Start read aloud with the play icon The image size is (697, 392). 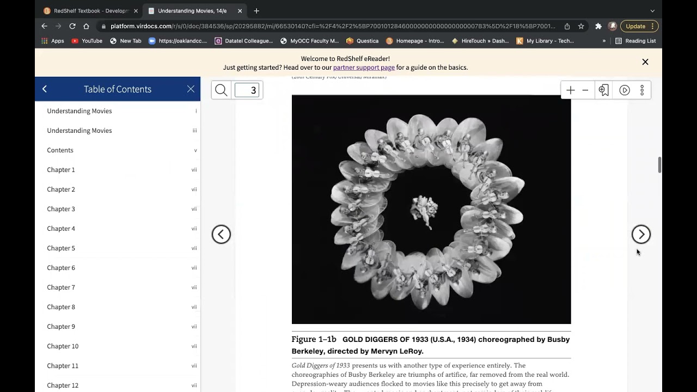point(625,90)
